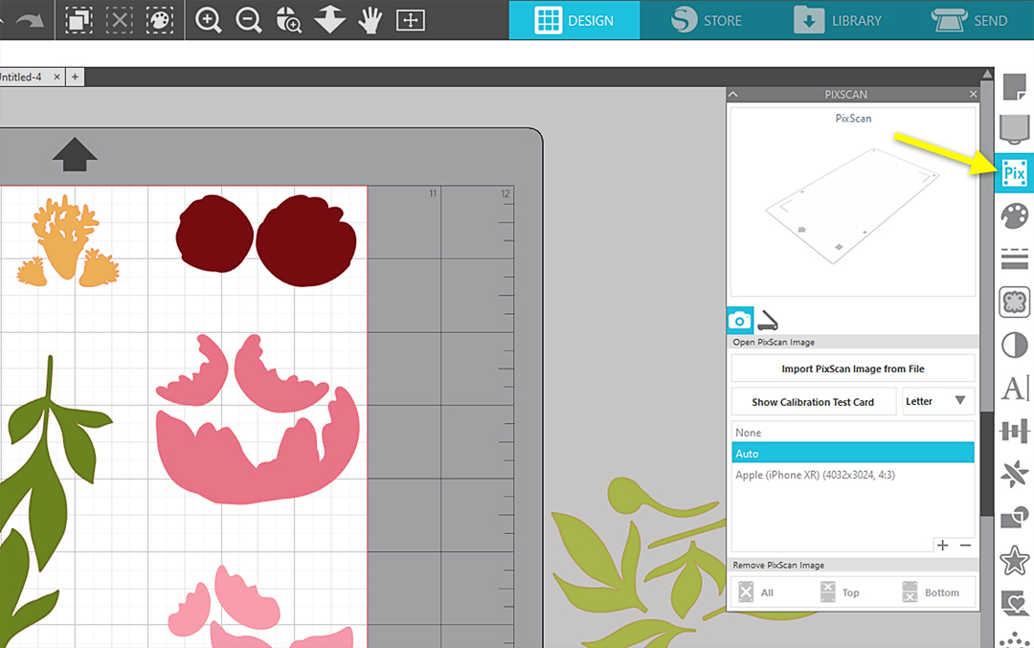Click Import PixScan Image from File
Image resolution: width=1034 pixels, height=648 pixels.
(853, 369)
